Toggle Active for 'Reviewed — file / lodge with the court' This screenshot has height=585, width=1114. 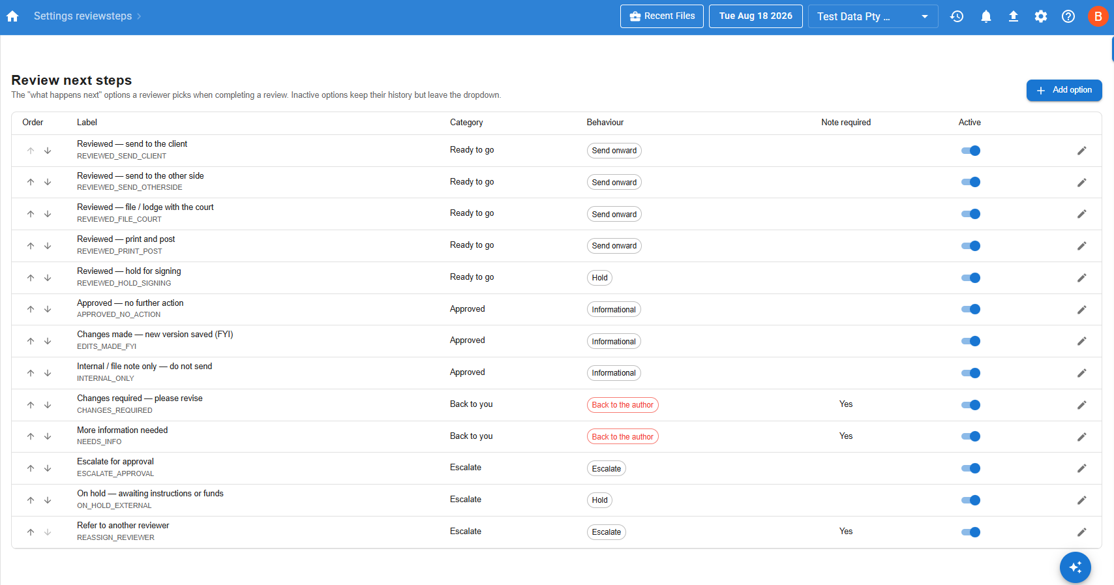[971, 214]
